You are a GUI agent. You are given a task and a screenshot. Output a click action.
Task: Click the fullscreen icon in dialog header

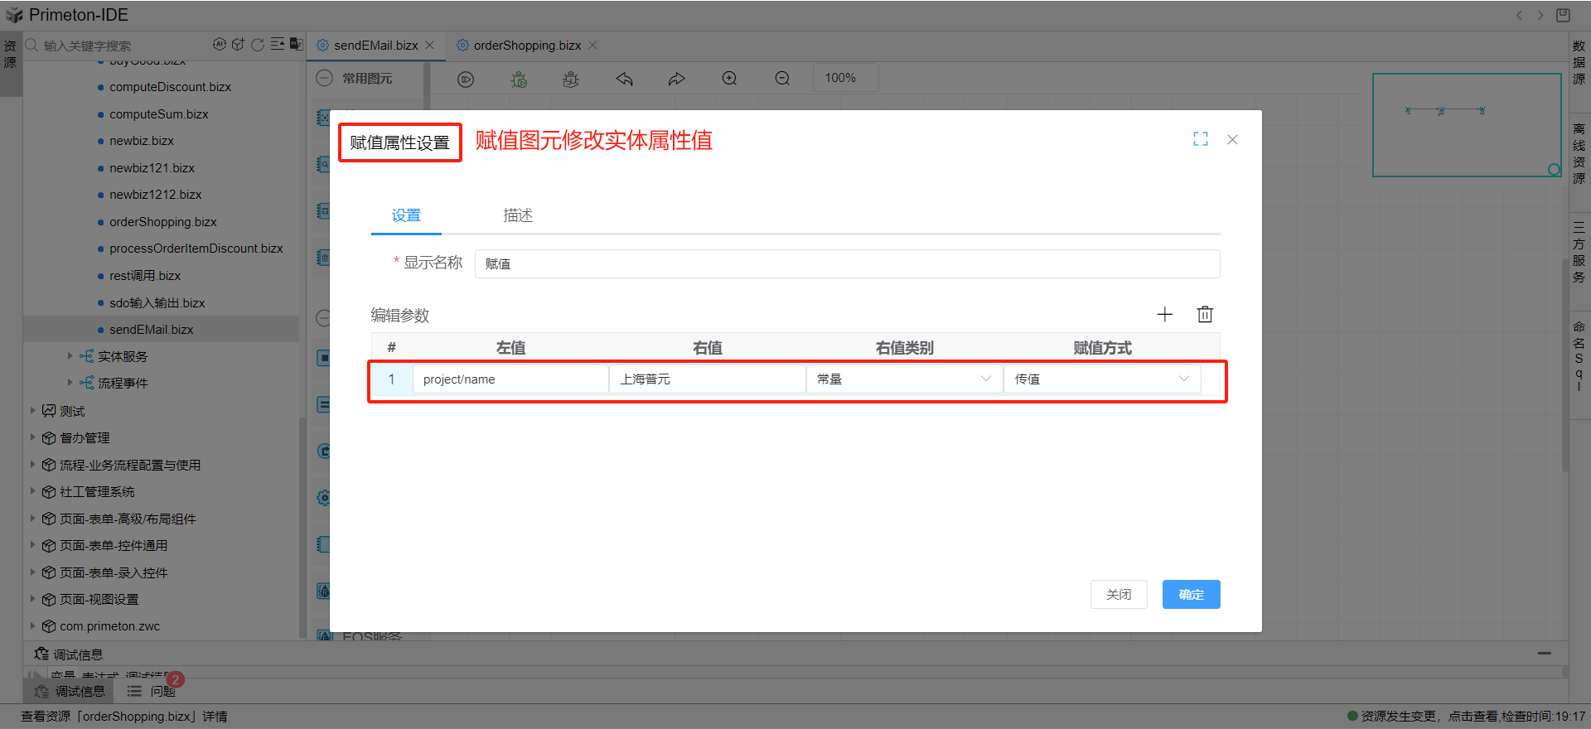[x=1200, y=139]
